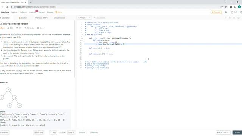Screen dimensions: 242x136
Task: Open the Problems list button at bottom
Action: 5,133
